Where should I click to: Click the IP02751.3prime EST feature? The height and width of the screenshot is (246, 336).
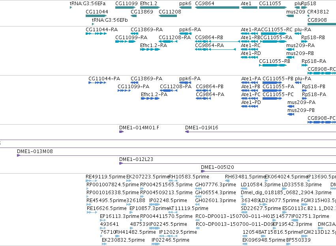(x=295, y=220)
